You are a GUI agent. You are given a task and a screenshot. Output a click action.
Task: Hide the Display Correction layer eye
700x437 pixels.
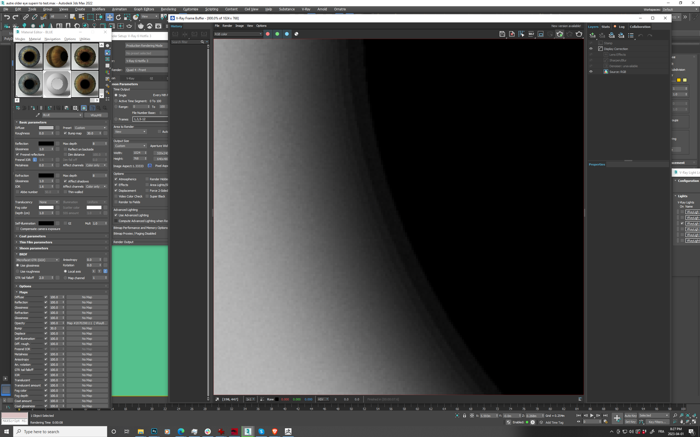[x=591, y=49]
